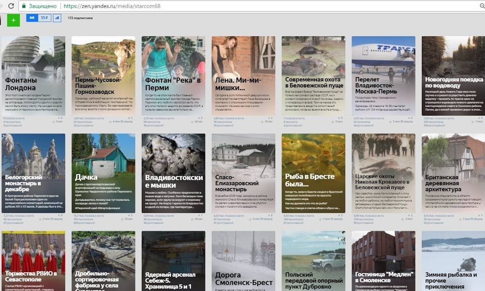Open Зимняя рыбалка и прочие приключения card
The height and width of the screenshot is (291, 485).
[454, 261]
